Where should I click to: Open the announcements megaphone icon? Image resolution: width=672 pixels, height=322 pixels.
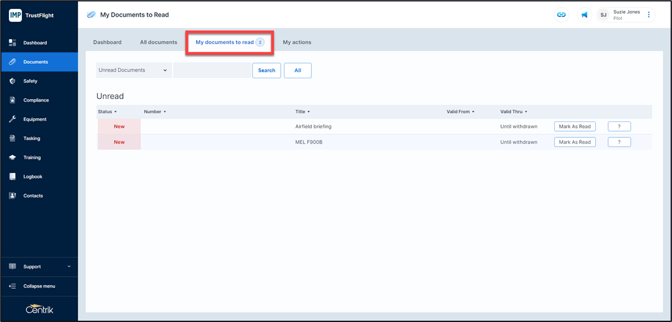pos(584,15)
